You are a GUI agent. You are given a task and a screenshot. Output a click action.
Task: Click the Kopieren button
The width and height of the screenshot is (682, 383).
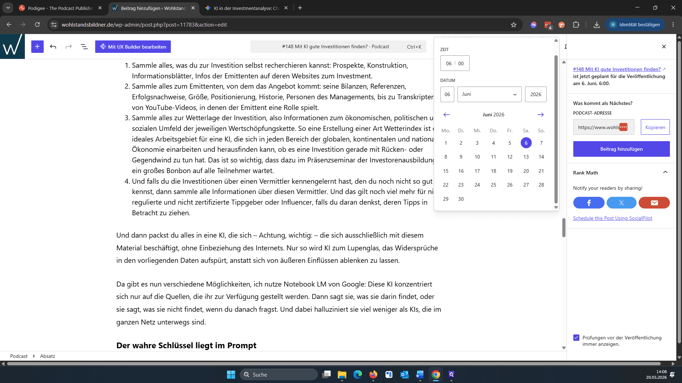(x=655, y=127)
